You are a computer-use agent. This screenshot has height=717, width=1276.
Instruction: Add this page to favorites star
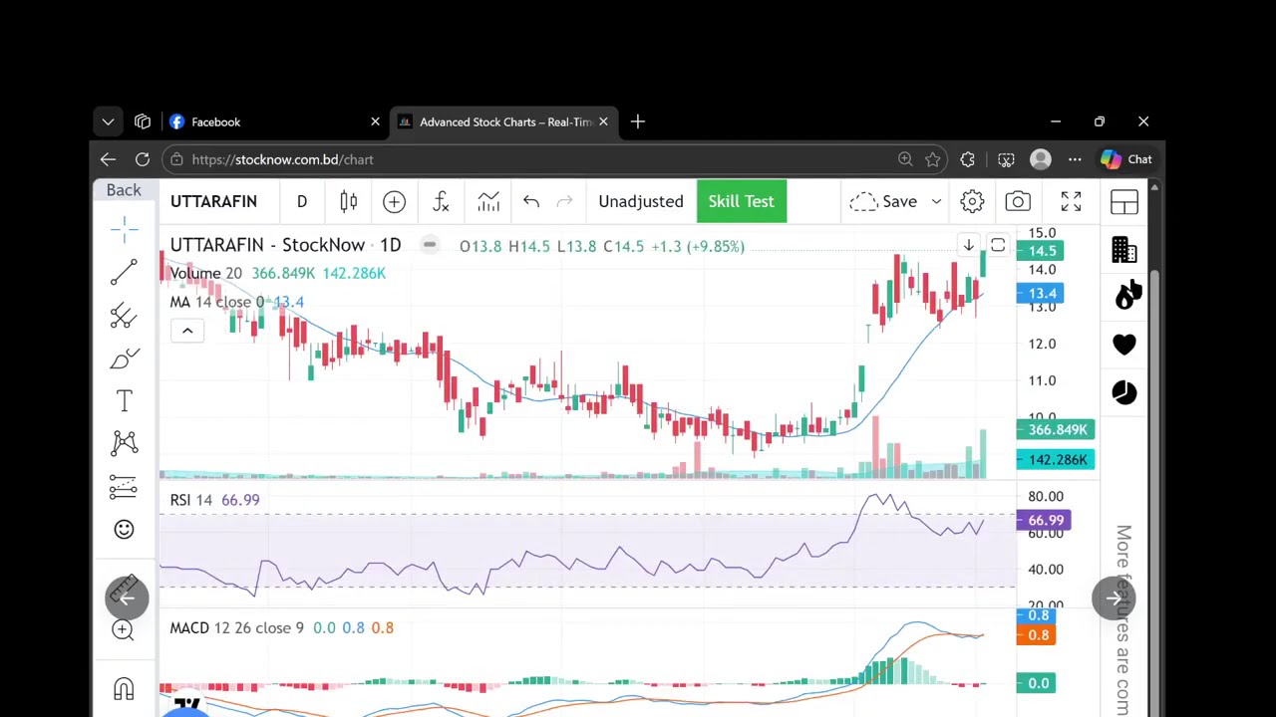(x=933, y=159)
